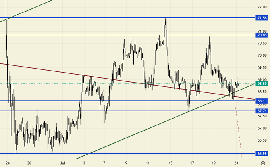Click date 23 on the time axis
Screen dimensions: 270x167
236,163
